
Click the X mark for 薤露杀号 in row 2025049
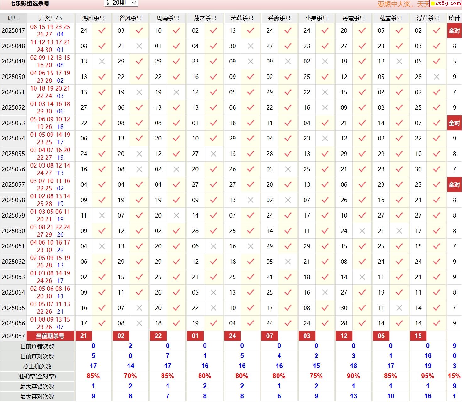point(399,62)
